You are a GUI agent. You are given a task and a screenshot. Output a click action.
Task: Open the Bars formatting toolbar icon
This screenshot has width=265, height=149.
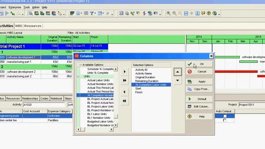(72, 13)
